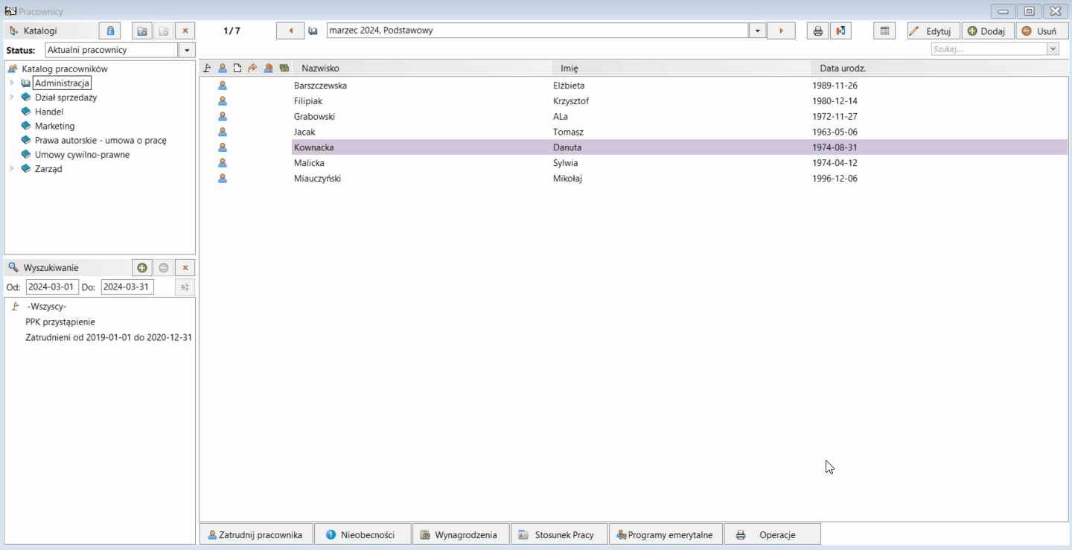The height and width of the screenshot is (550, 1072).
Task: Switch to the Nieobecności tab
Action: point(362,534)
